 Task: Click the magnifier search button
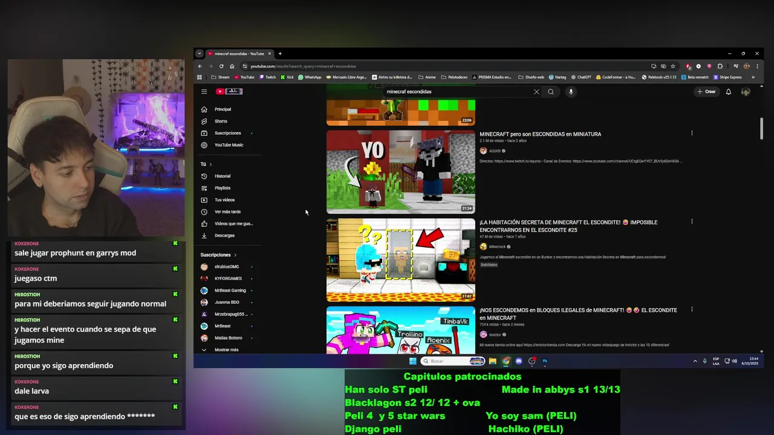551,92
